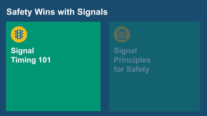The height and width of the screenshot is (116, 207).
Task: Click the "Safety Wins with Signals" heading
Action: (57, 12)
